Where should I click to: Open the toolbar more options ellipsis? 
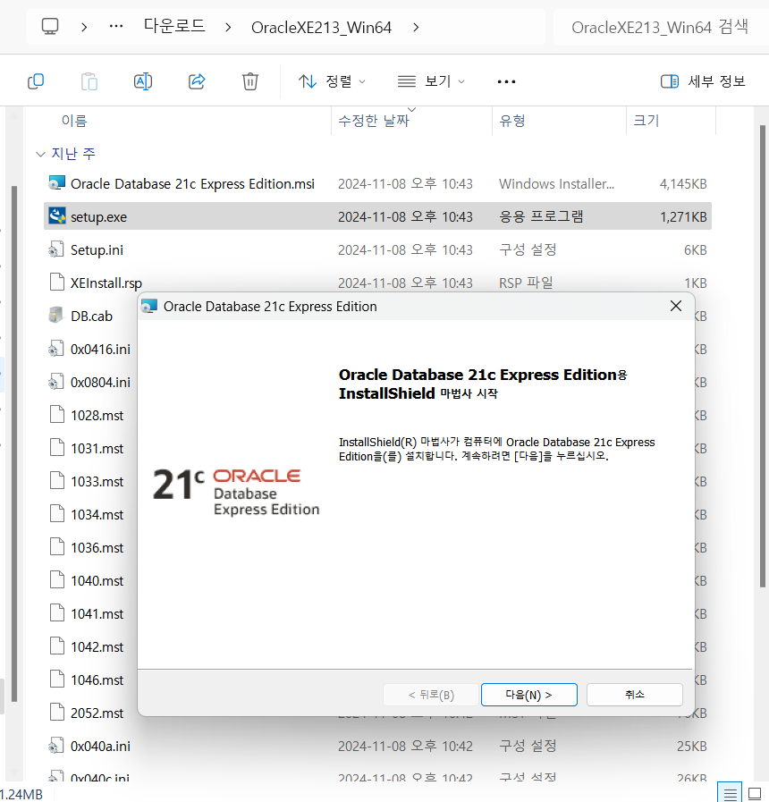tap(506, 81)
